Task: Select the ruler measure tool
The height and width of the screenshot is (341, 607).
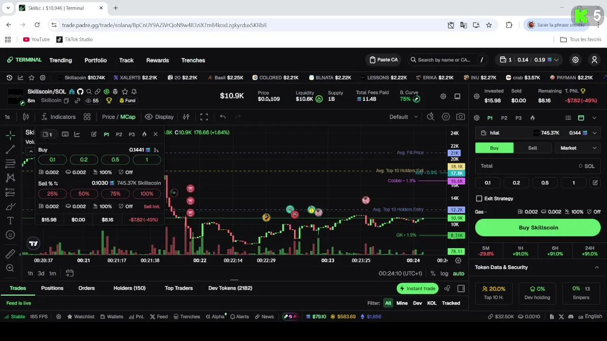Action: tap(10, 254)
